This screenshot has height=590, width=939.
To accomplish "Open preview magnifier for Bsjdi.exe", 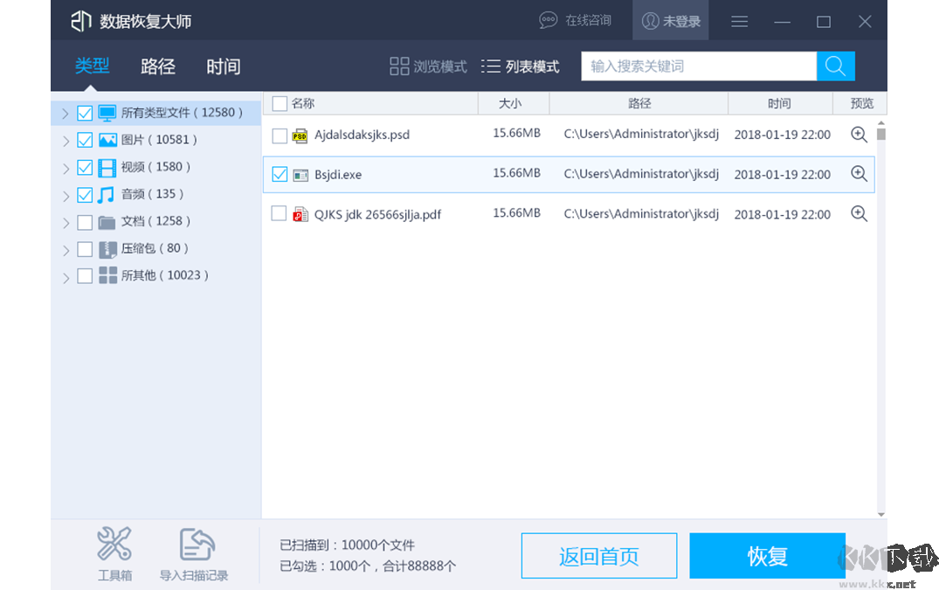I will (859, 174).
